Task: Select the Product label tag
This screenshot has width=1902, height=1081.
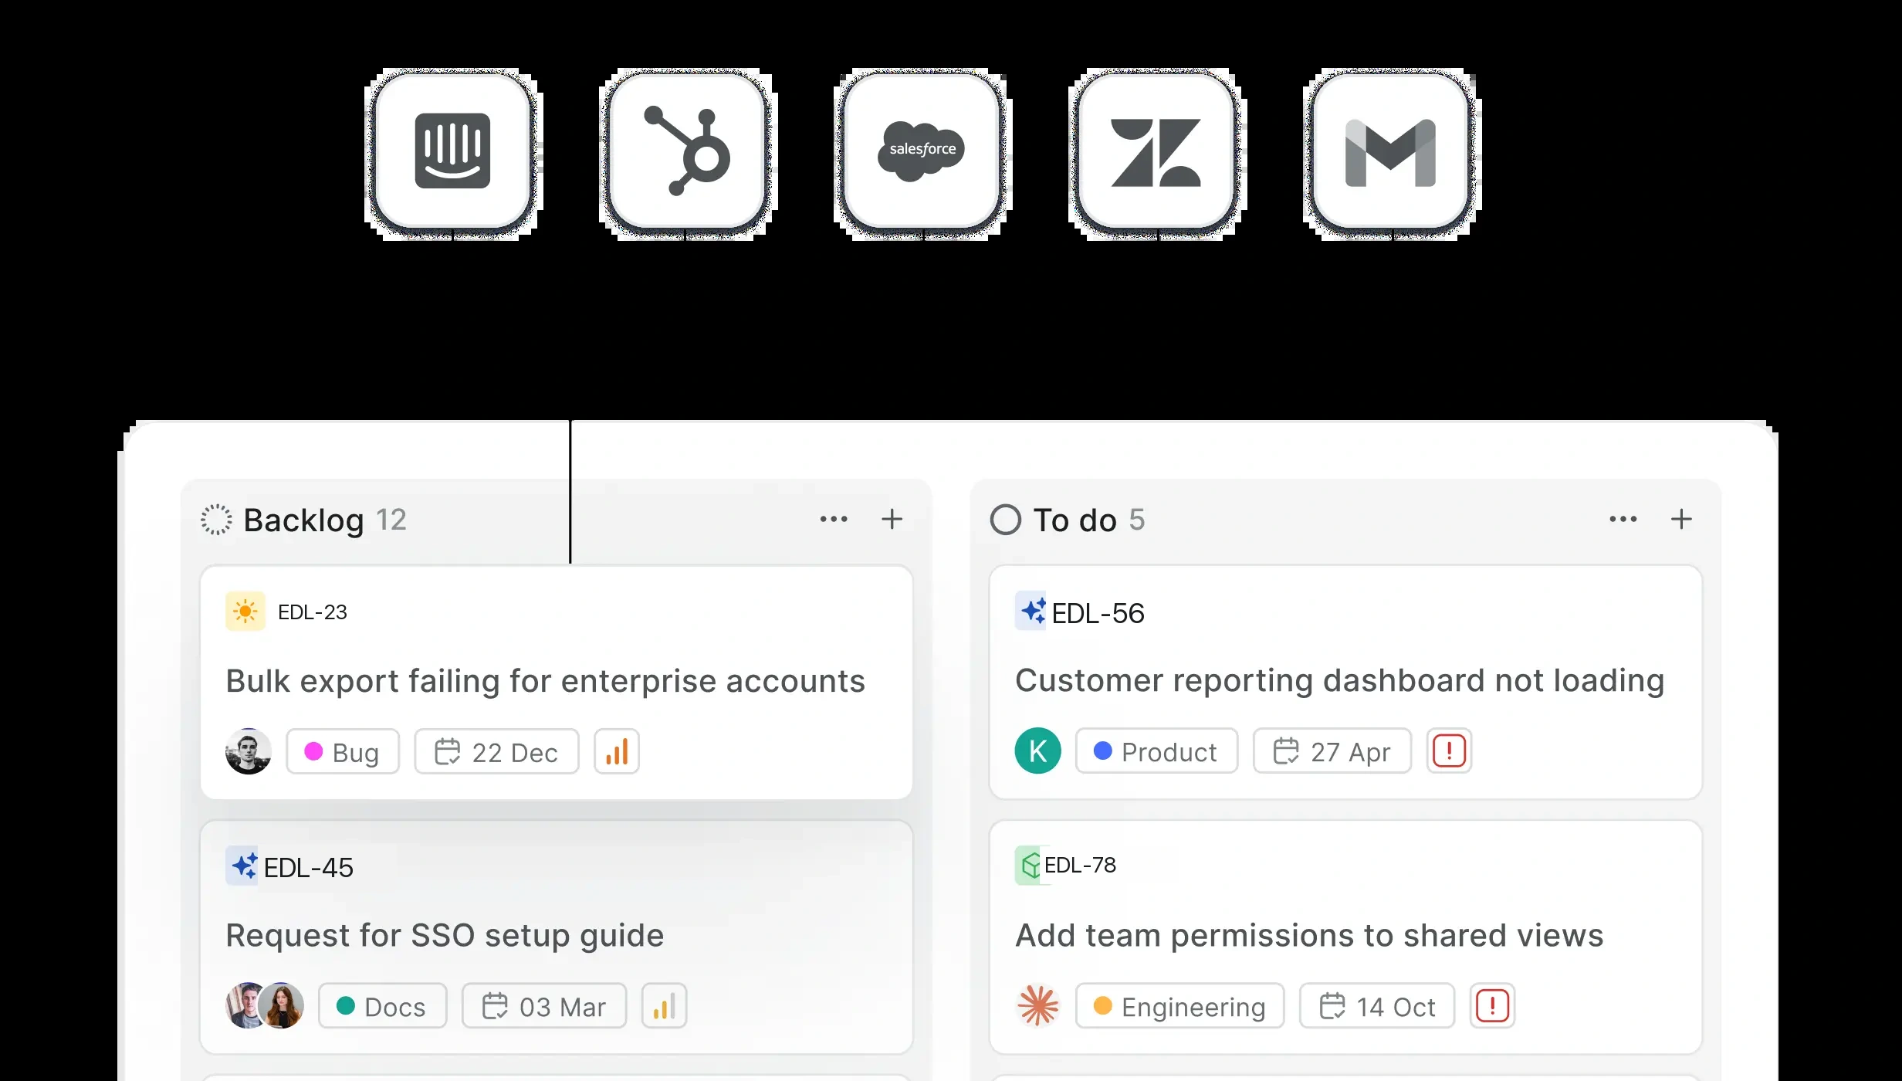Action: 1156,751
